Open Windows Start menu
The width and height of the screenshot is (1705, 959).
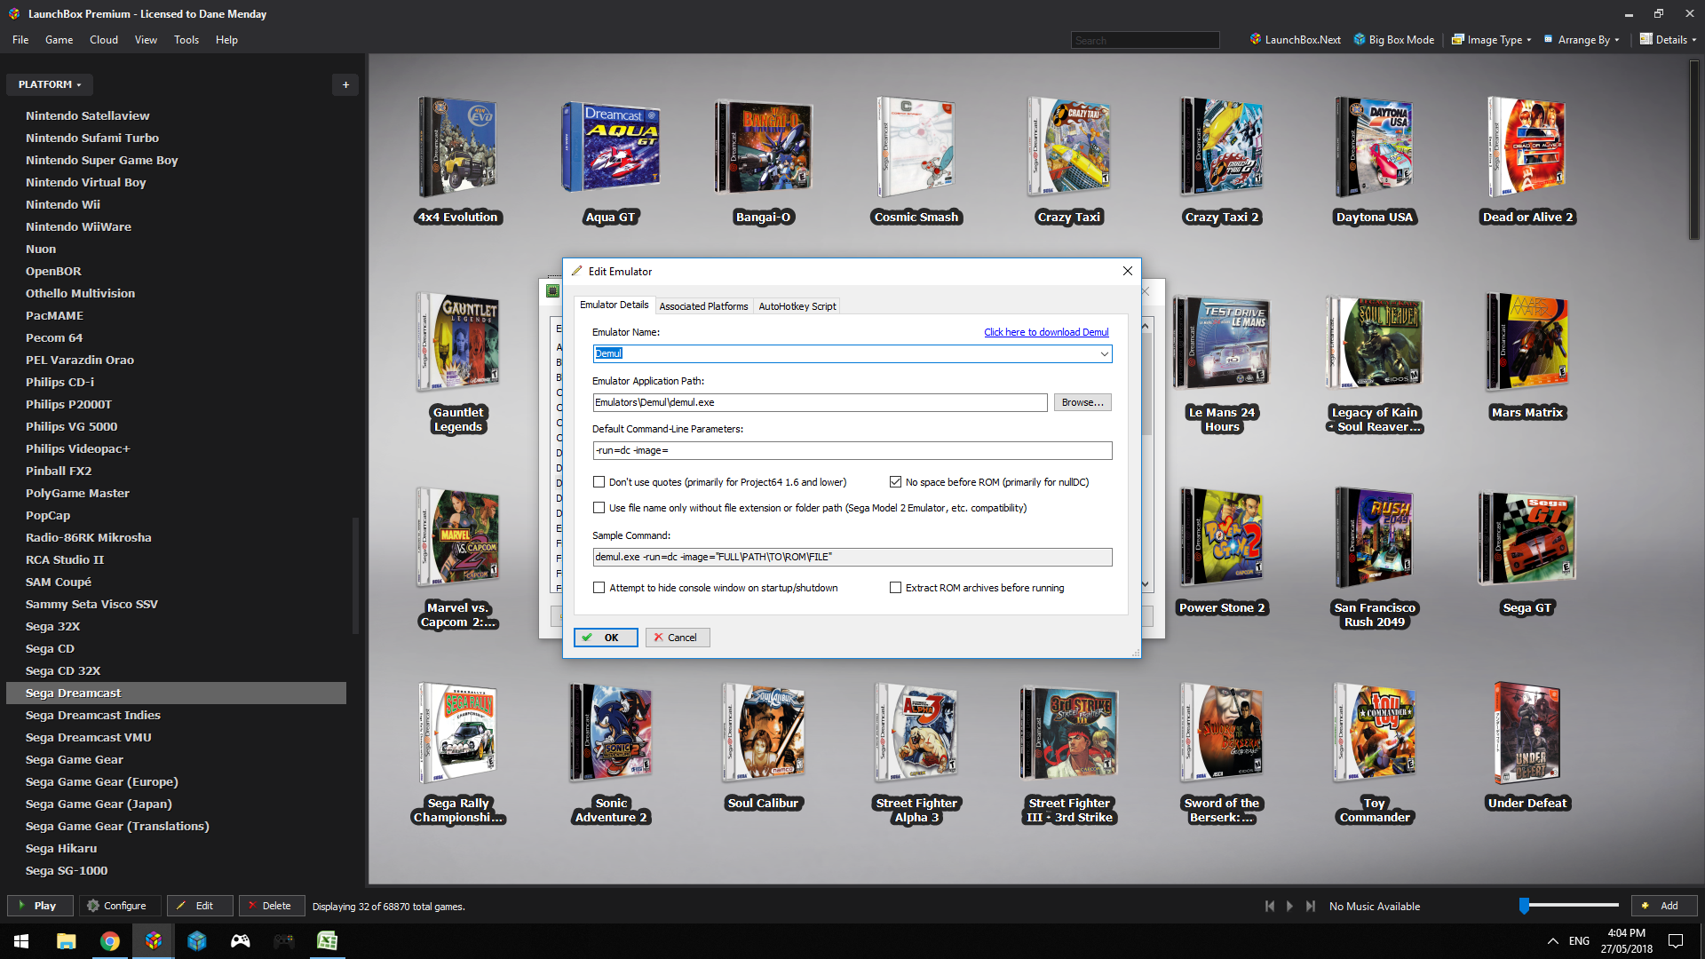click(x=21, y=941)
